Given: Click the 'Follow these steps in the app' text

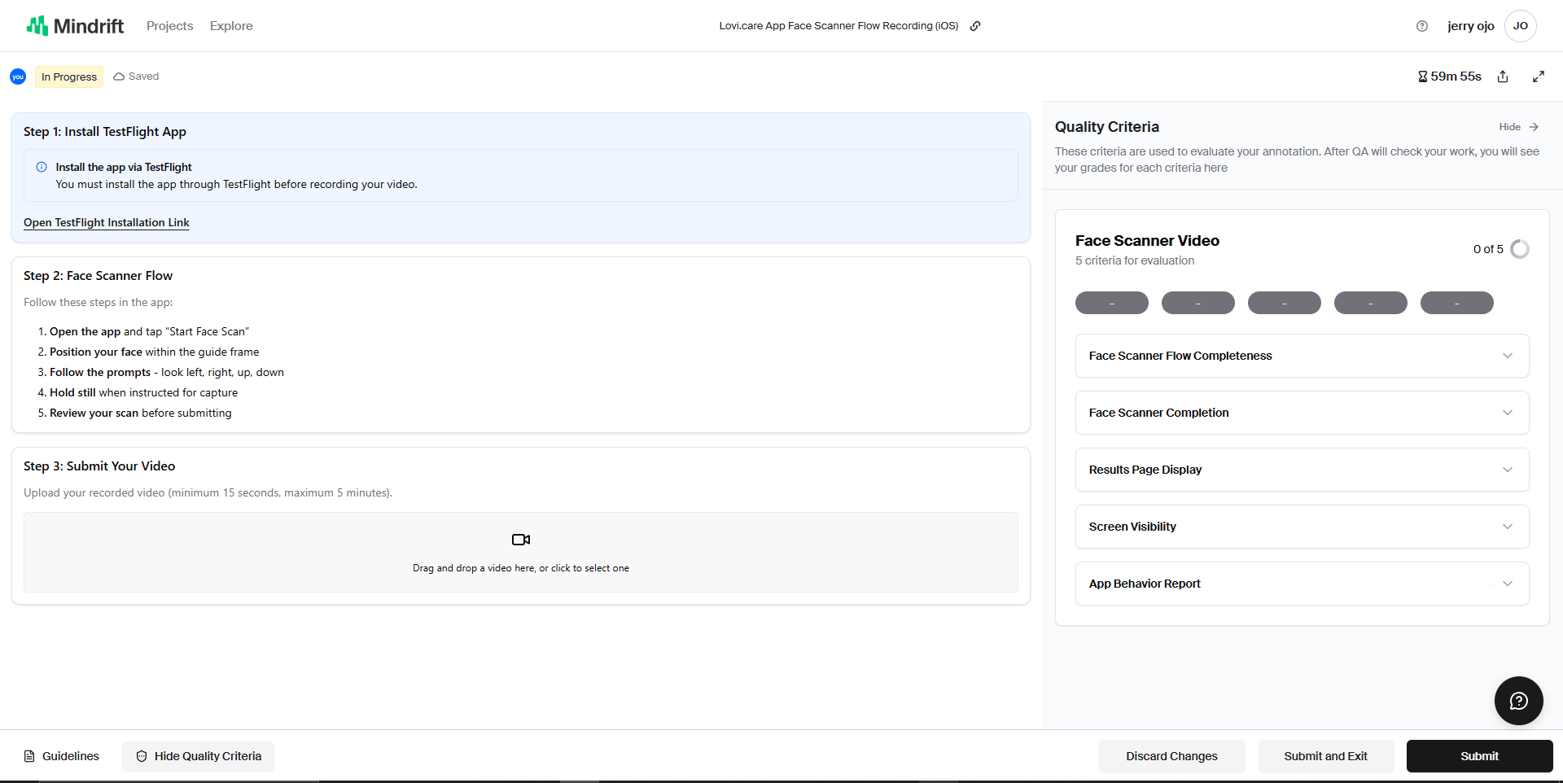Looking at the screenshot, I should (99, 302).
